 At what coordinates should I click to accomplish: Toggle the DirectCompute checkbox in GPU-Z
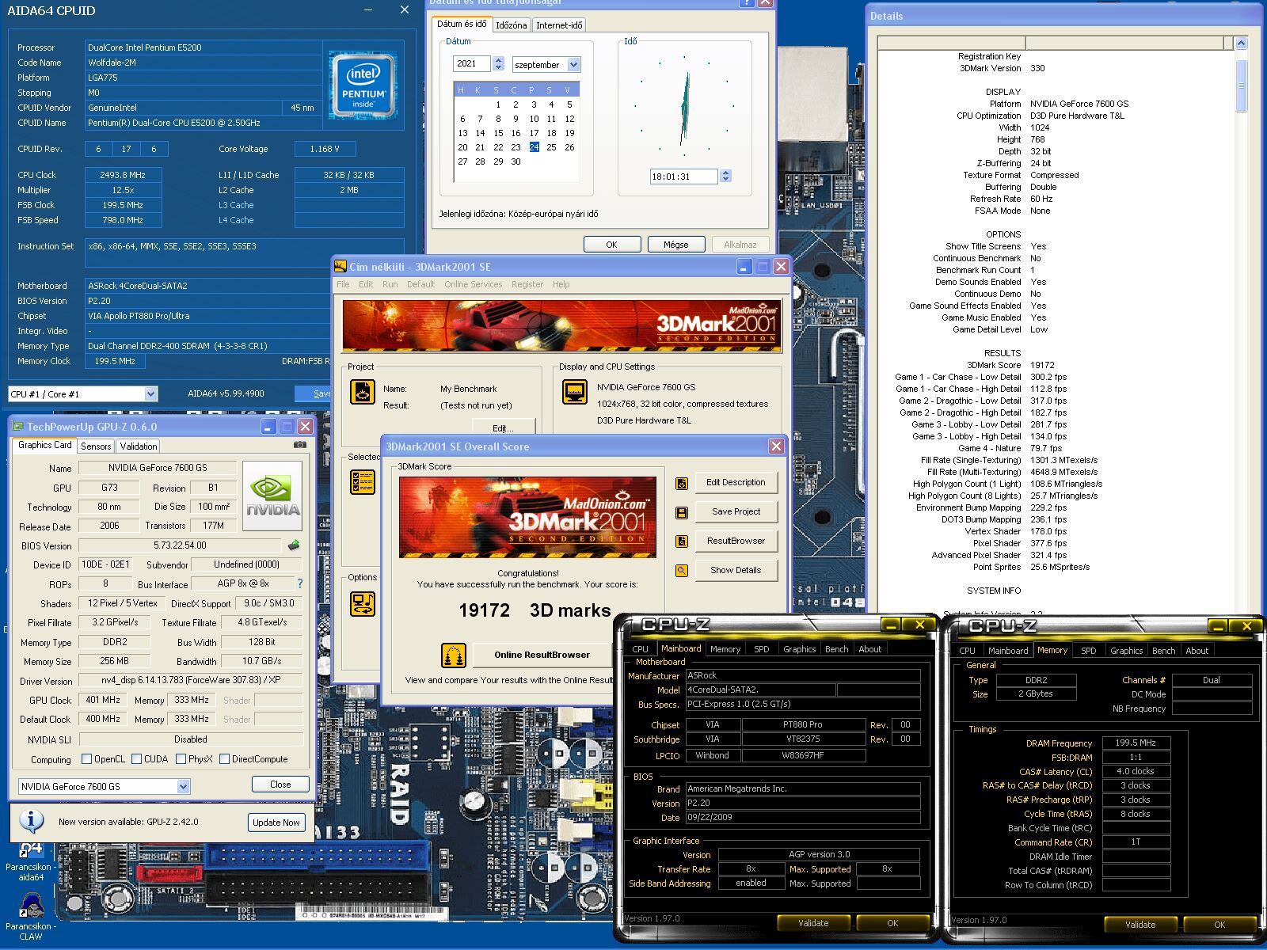click(x=224, y=759)
